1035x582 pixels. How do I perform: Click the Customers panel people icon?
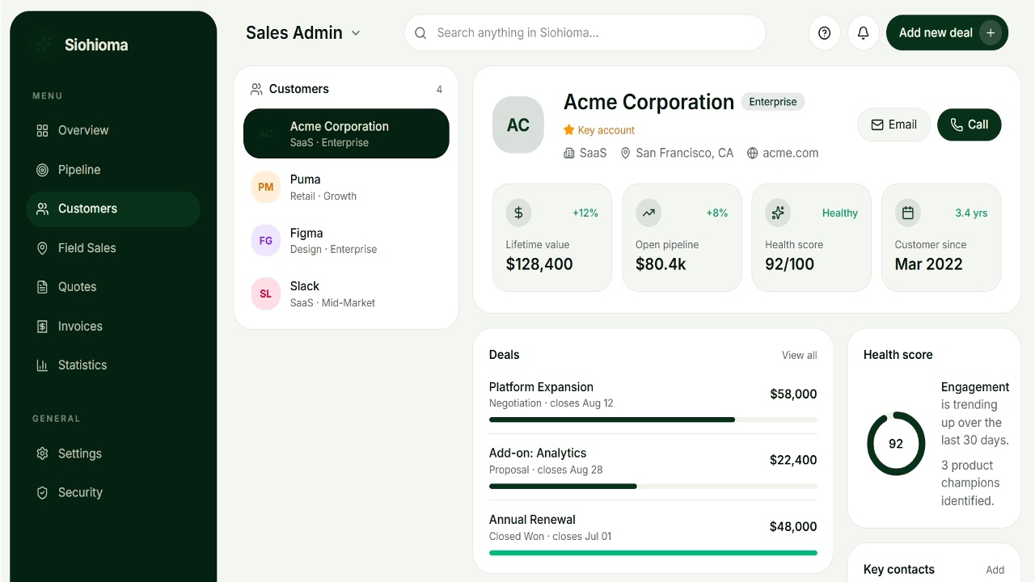[256, 89]
